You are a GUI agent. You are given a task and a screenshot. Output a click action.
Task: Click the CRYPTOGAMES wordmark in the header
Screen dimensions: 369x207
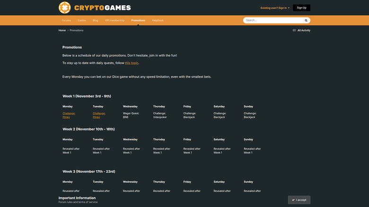pos(103,8)
